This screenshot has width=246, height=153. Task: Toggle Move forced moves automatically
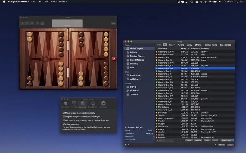pyautogui.click(x=64, y=113)
